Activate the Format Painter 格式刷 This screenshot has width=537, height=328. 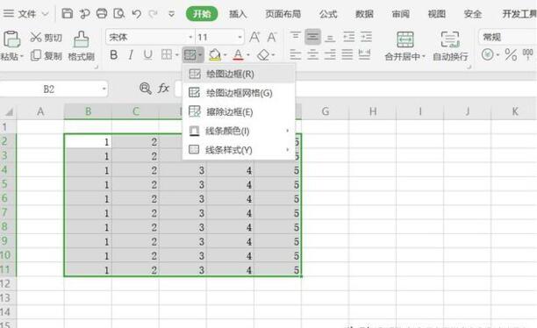[x=82, y=46]
